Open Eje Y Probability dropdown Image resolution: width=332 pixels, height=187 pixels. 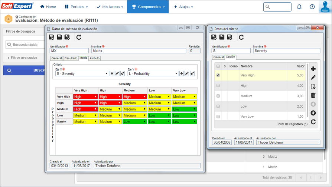153,73
